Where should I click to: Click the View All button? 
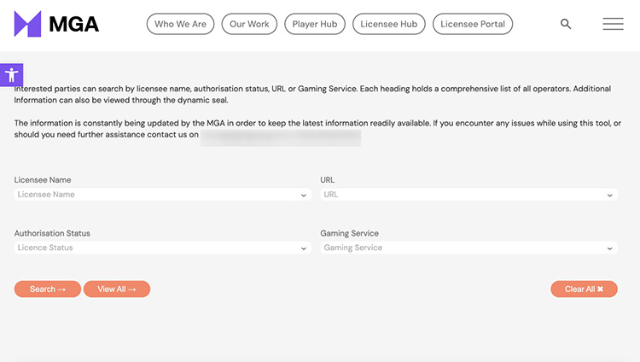[117, 289]
